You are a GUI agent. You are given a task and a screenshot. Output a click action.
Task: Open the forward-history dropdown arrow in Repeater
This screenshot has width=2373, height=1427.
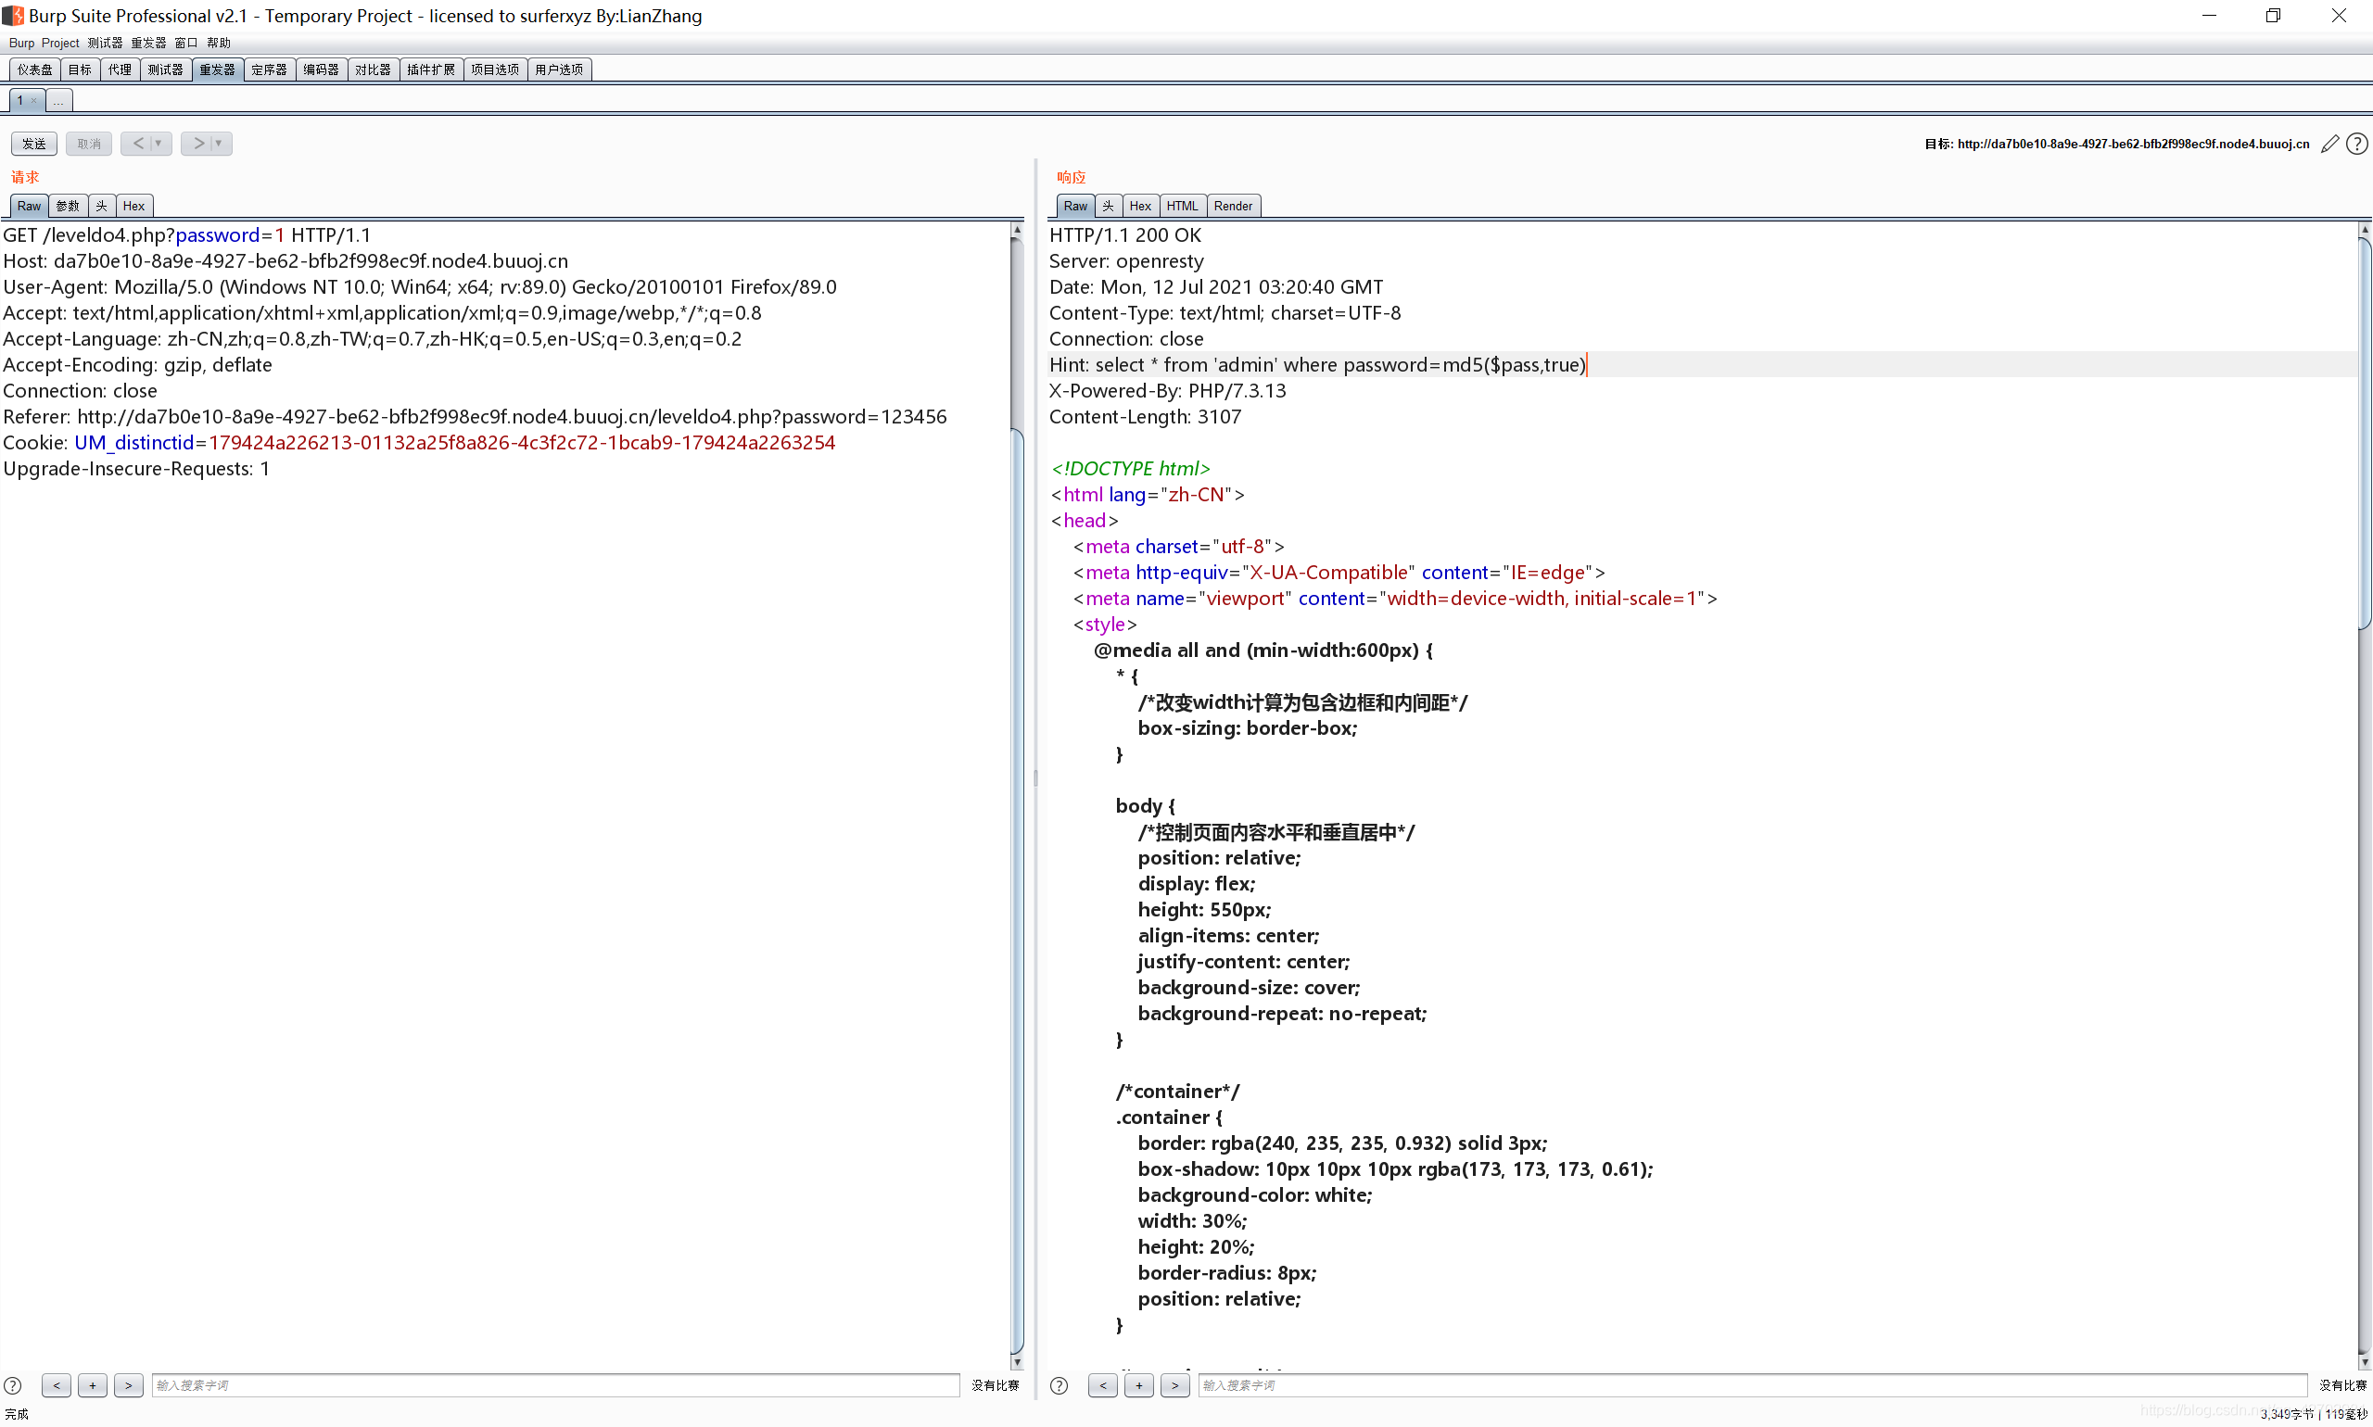[219, 144]
